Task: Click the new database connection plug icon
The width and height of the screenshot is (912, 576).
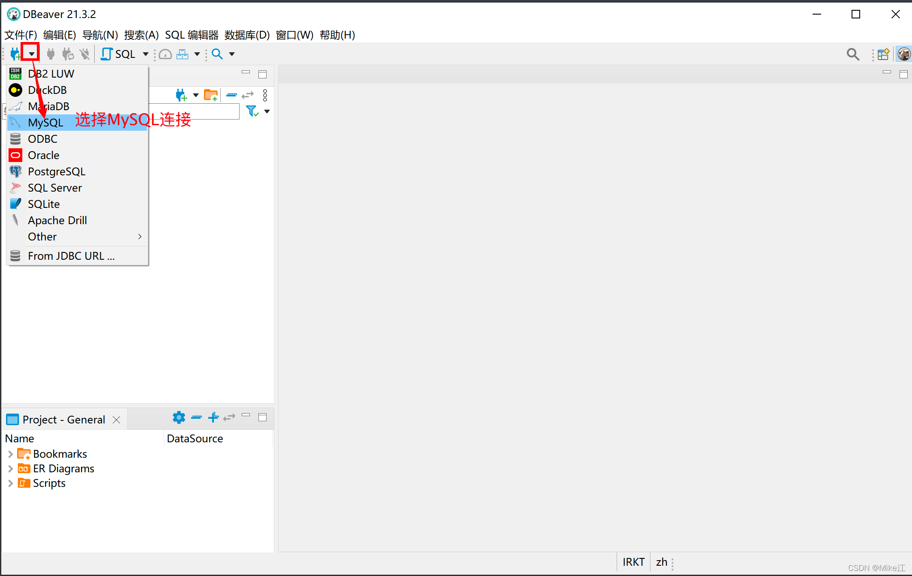Action: coord(15,54)
